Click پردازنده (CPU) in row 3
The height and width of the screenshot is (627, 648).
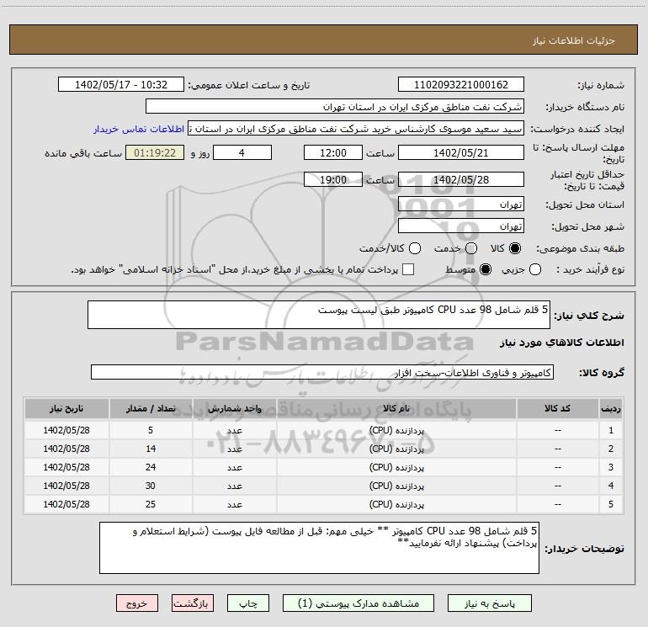coord(396,467)
